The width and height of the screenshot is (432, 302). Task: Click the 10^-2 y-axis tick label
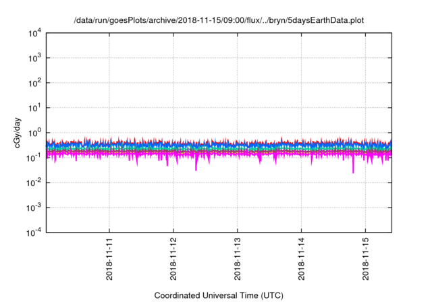(34, 183)
